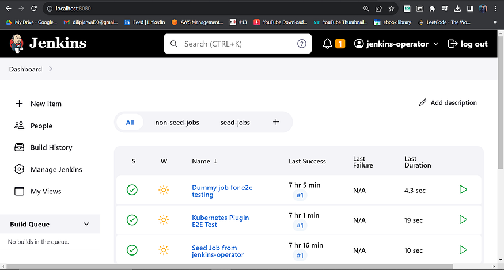Open the notifications bell icon

pos(327,44)
